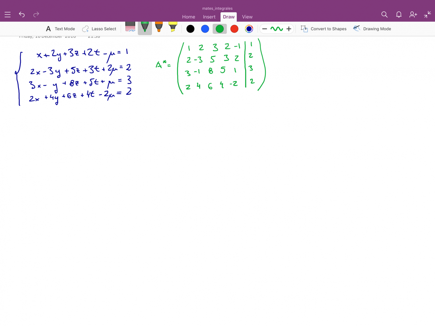Image resolution: width=435 pixels, height=326 pixels.
Task: Pick the green pen tool
Action: point(145,28)
